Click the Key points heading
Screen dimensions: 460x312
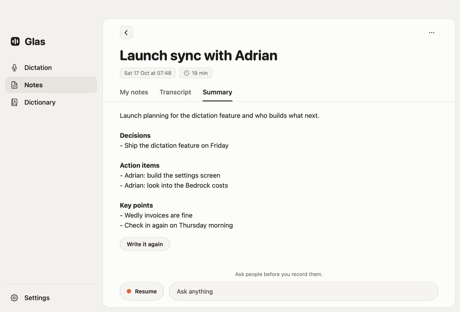(136, 205)
